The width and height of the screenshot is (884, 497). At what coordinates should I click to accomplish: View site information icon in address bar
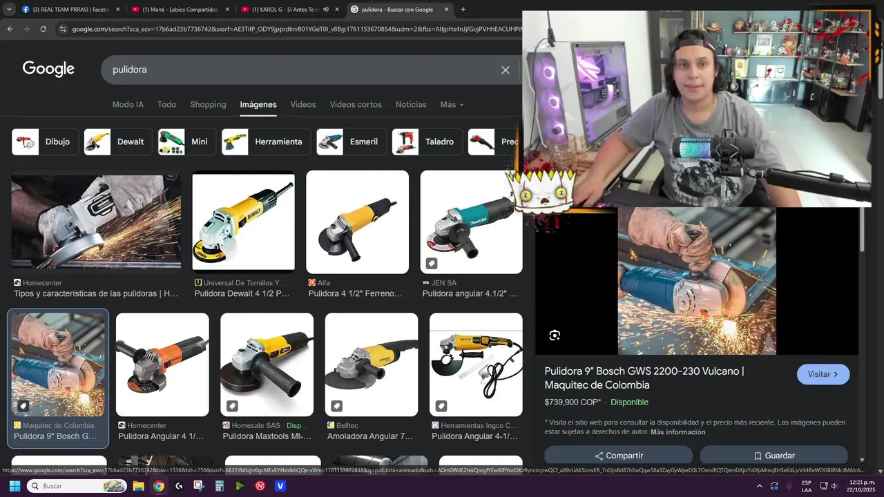63,29
